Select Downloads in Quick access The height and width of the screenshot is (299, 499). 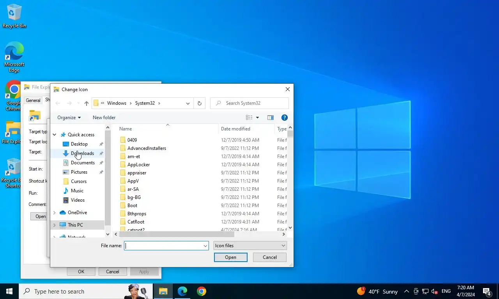(x=82, y=153)
